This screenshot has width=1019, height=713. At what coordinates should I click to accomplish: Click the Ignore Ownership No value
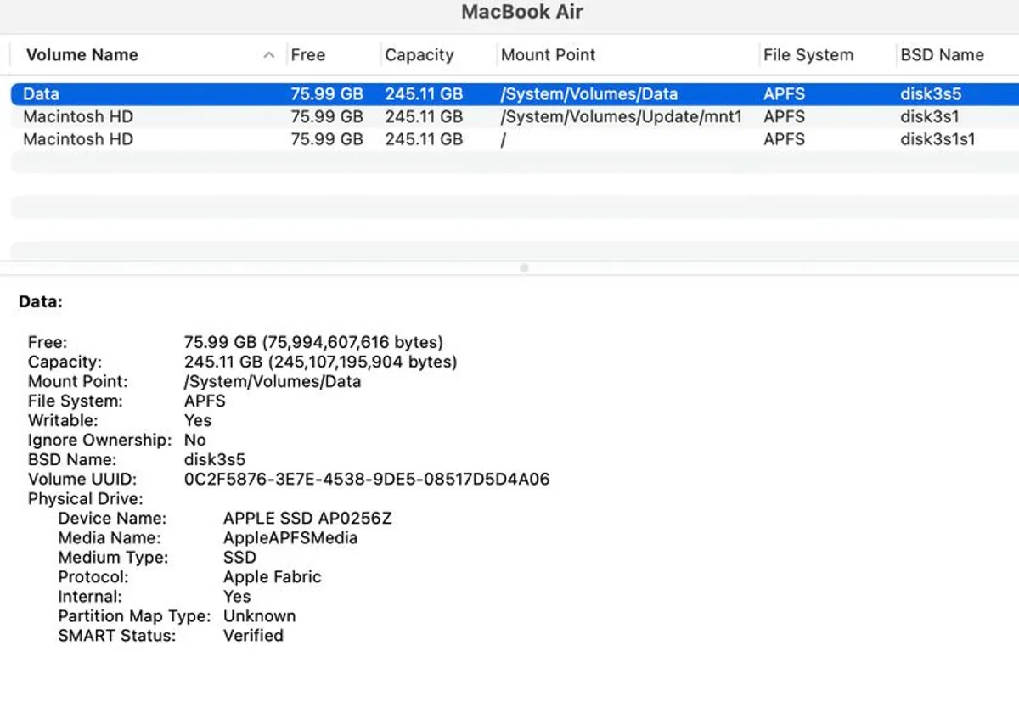[195, 441]
